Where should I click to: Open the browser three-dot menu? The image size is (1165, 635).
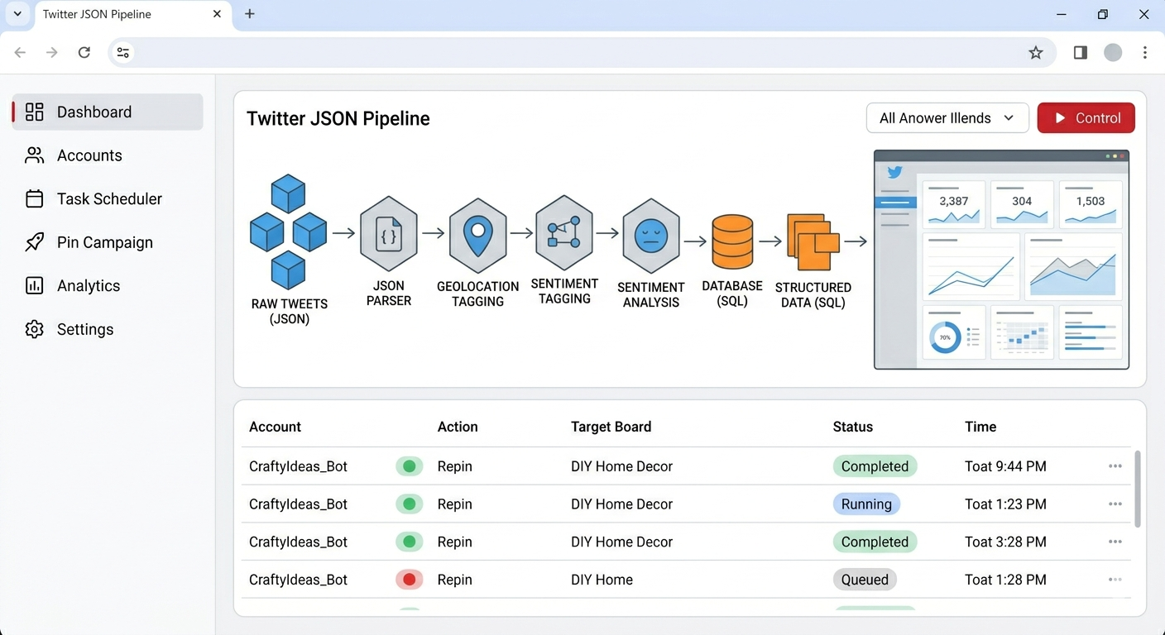click(1145, 53)
